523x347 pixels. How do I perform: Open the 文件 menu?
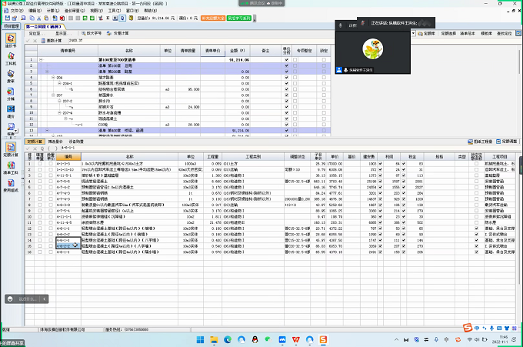pos(17,12)
